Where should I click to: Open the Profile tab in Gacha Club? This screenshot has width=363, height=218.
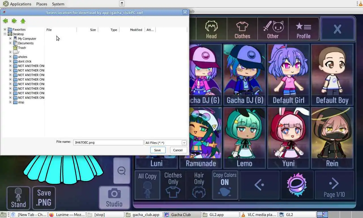tap(303, 29)
